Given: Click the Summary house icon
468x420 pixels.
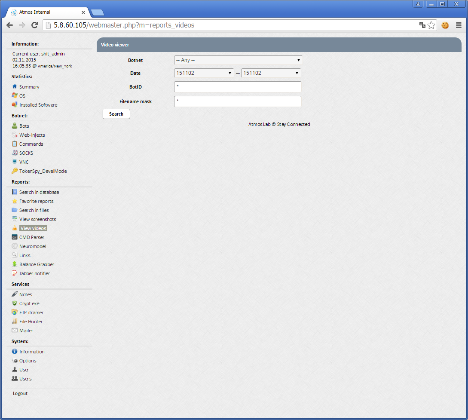Looking at the screenshot, I should point(14,86).
